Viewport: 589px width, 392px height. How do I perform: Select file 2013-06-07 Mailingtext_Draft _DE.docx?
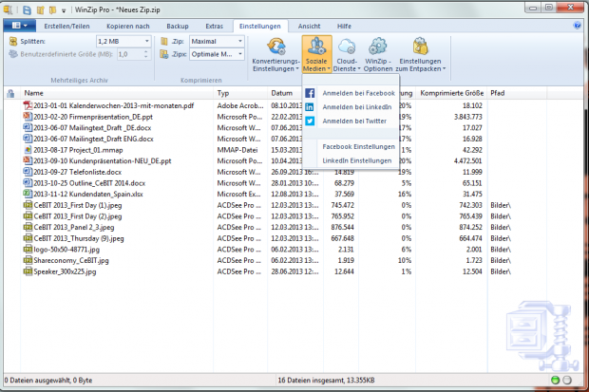92,128
